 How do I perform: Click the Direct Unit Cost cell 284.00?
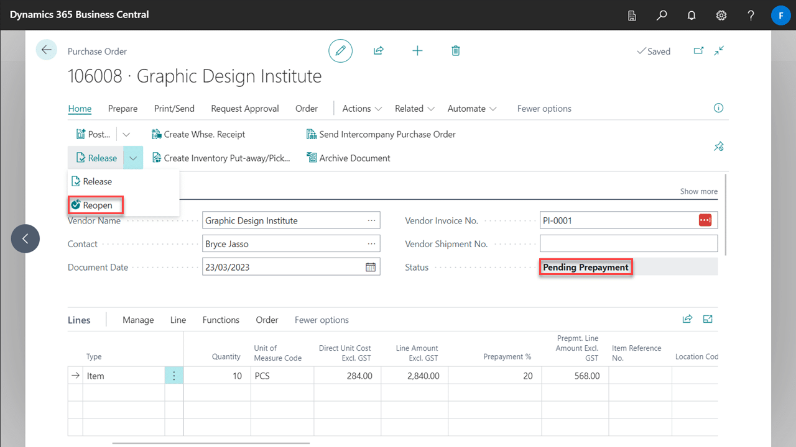[x=347, y=376]
